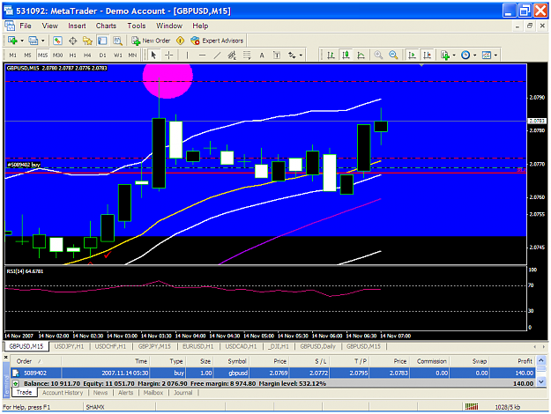Toggle the Market Watch window

(57, 41)
